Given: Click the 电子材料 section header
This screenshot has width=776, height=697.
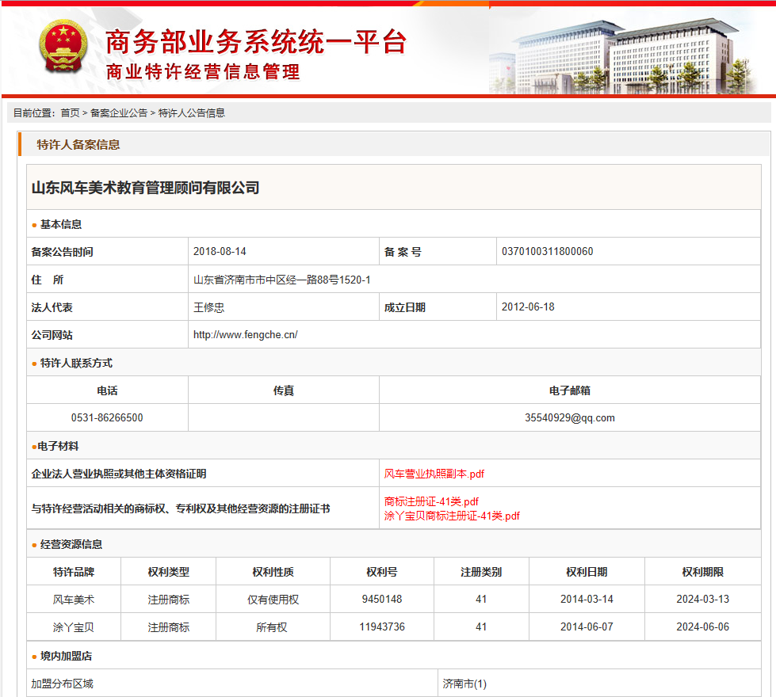Looking at the screenshot, I should click(x=58, y=446).
